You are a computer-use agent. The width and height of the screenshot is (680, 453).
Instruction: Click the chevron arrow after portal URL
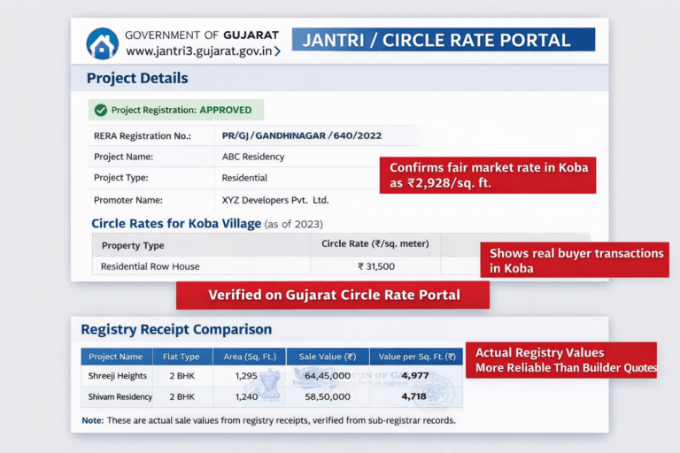click(277, 51)
